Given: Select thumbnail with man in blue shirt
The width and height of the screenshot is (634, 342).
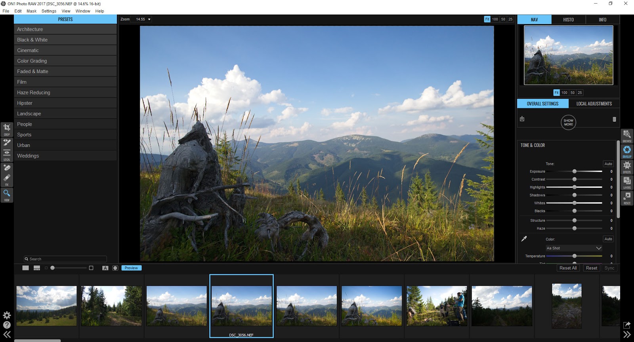Looking at the screenshot, I should (437, 306).
